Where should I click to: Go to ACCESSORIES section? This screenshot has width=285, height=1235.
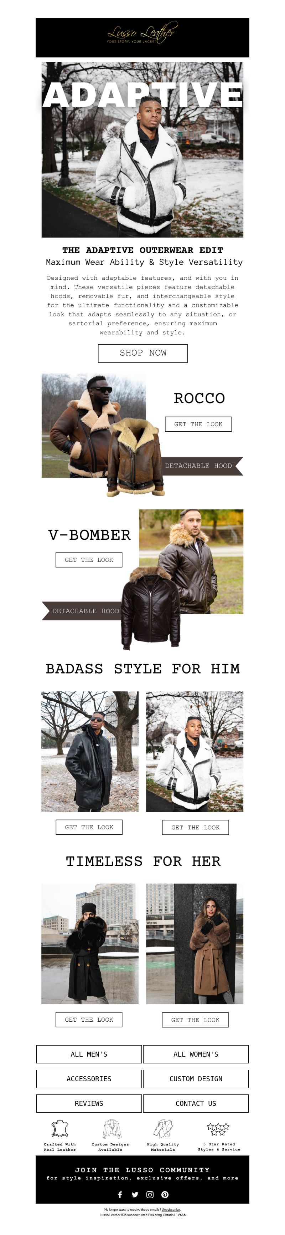(x=89, y=1078)
